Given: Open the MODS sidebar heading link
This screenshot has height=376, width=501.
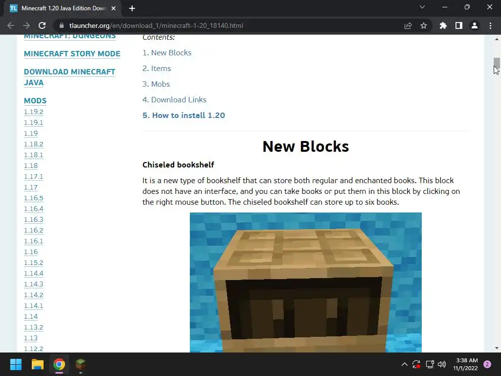Looking at the screenshot, I should [x=35, y=101].
